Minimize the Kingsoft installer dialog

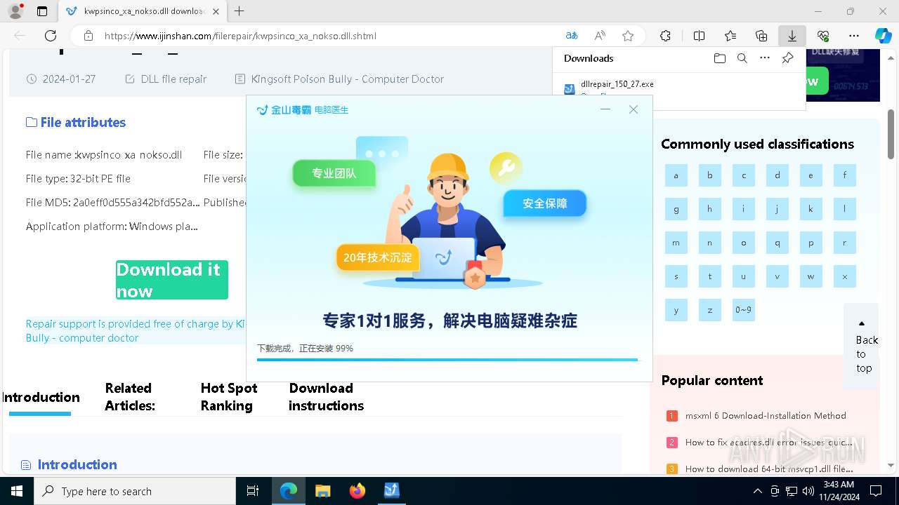click(605, 109)
